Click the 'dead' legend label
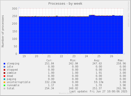 click(x=10, y=76)
